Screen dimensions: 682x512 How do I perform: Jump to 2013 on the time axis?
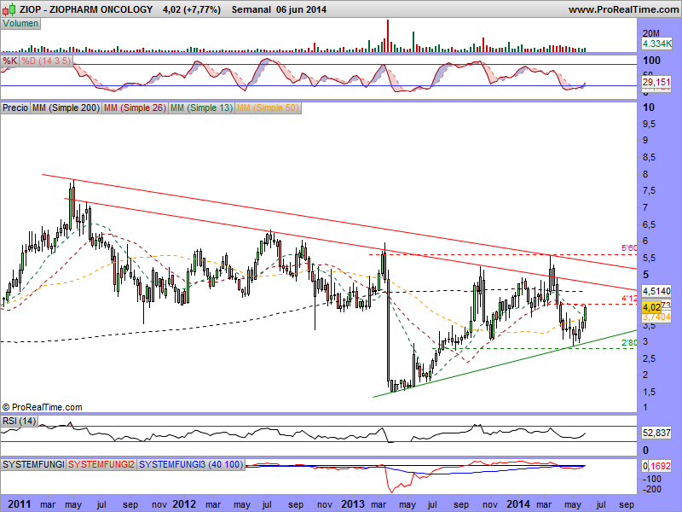353,504
